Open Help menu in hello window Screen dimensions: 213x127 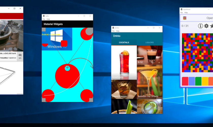point(48,19)
